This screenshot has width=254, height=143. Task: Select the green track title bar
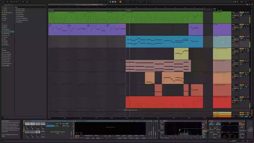pos(222,12)
